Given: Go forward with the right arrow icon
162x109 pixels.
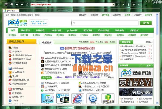Looking at the screenshot, I should [22, 5].
